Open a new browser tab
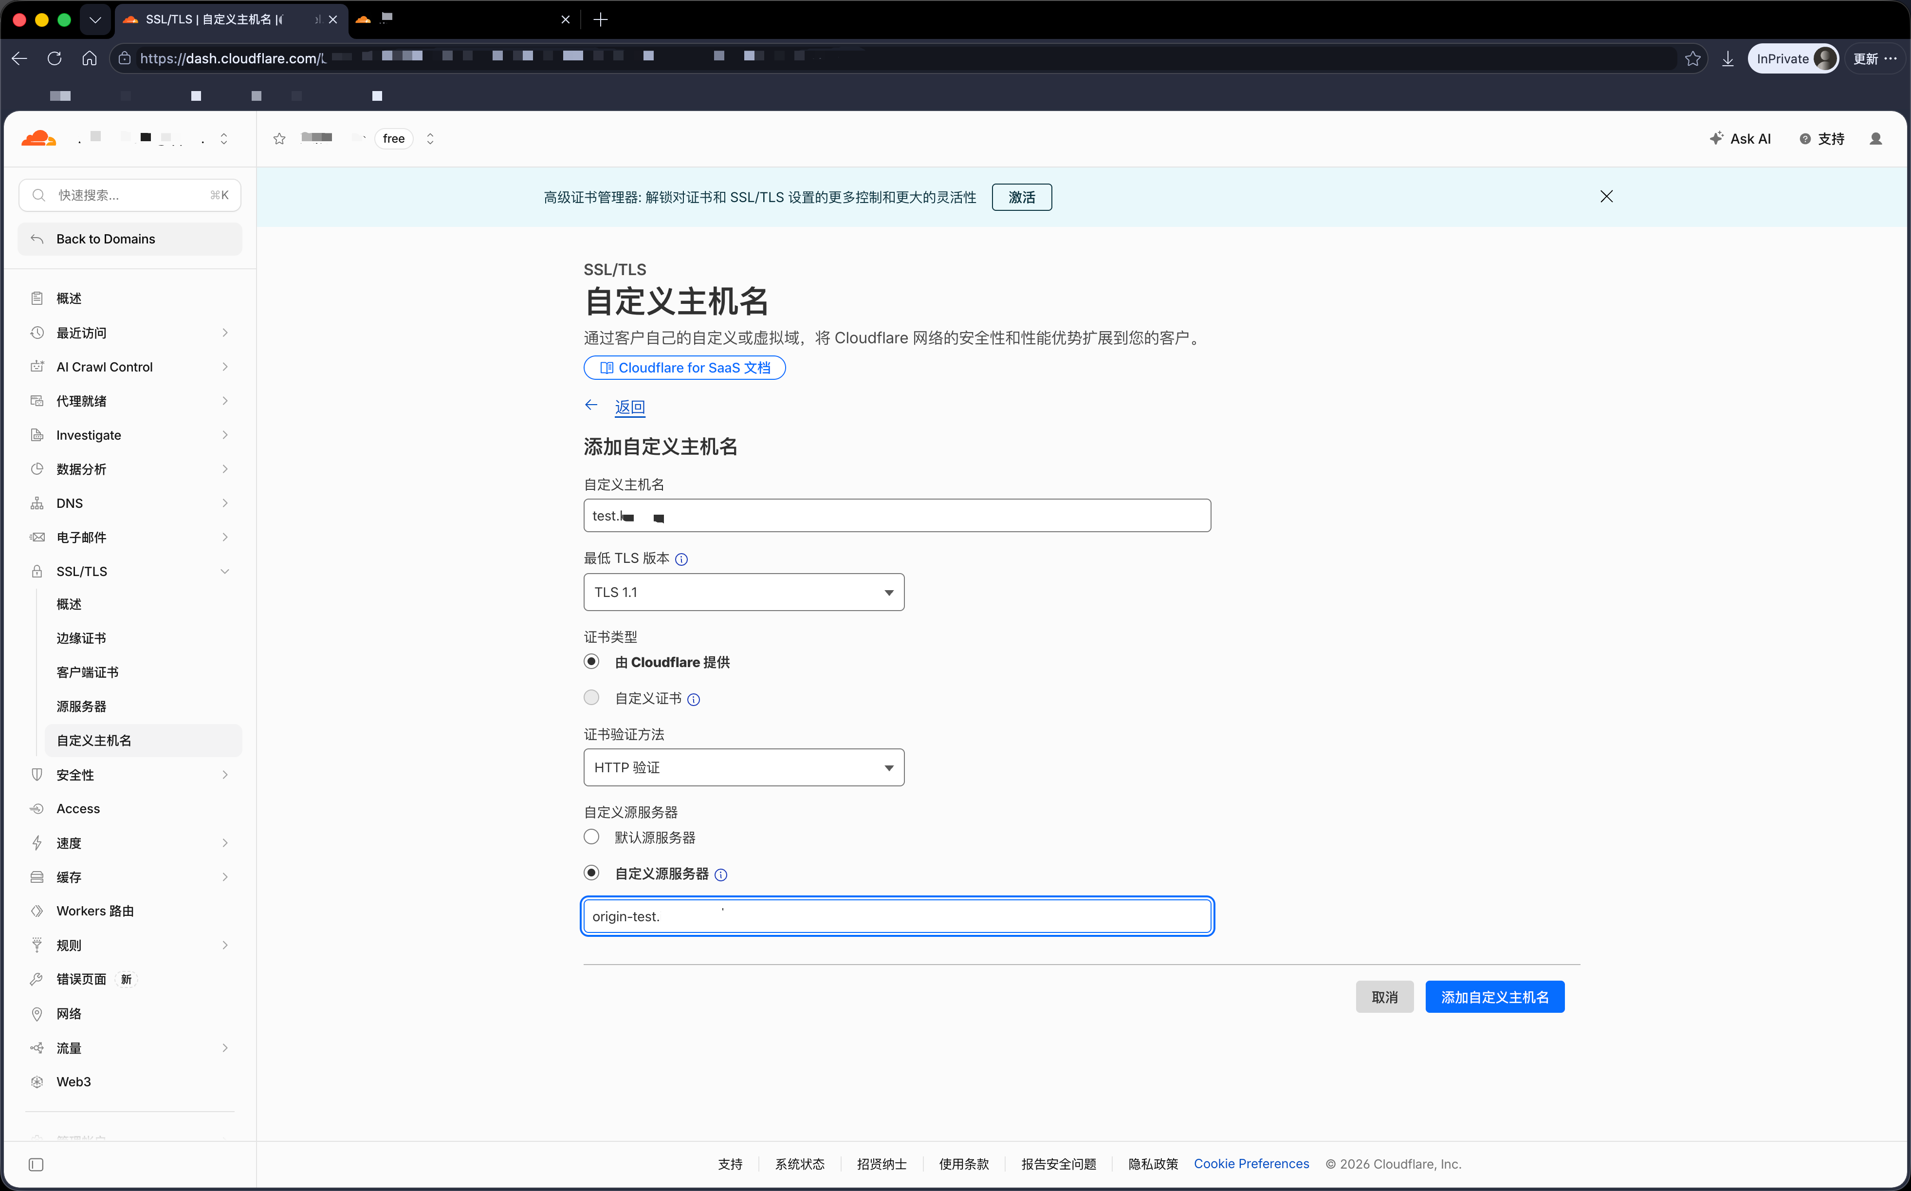This screenshot has height=1191, width=1911. (601, 19)
